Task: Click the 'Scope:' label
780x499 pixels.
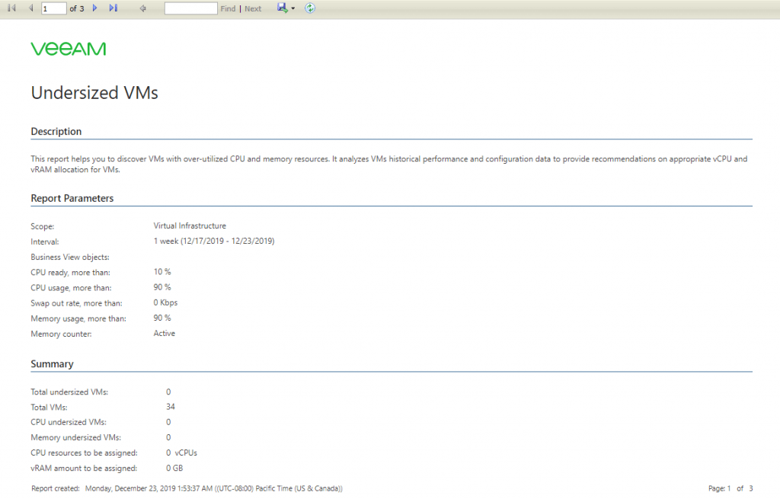Action: [43, 226]
